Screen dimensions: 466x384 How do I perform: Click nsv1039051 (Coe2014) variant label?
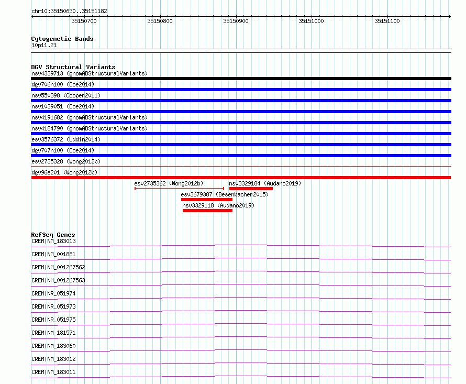(63, 106)
